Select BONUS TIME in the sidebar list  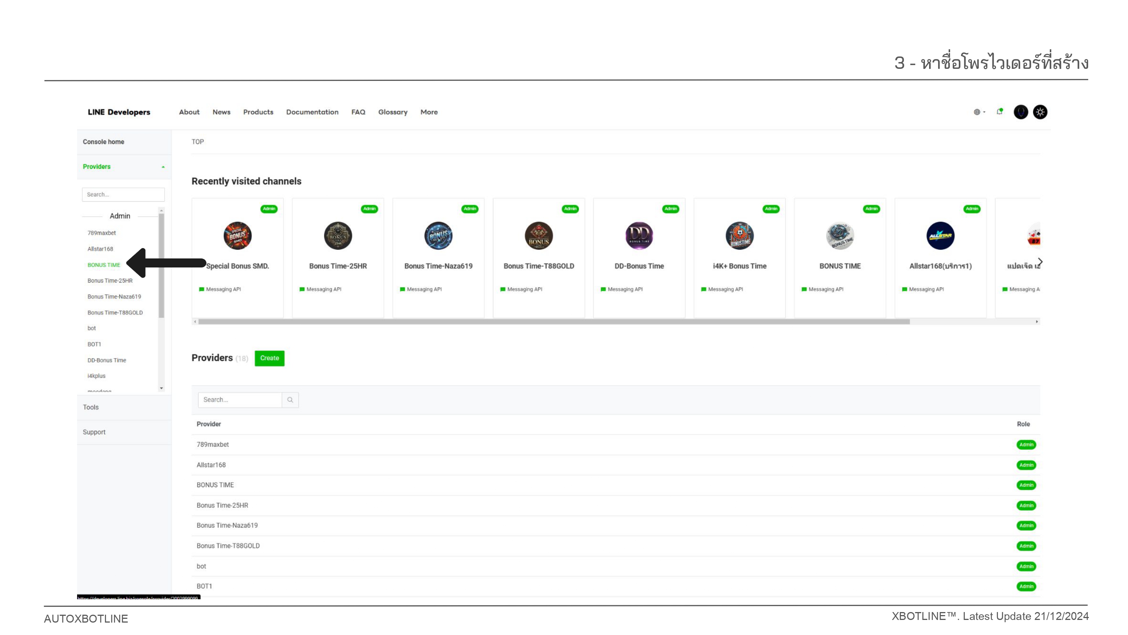click(x=103, y=265)
